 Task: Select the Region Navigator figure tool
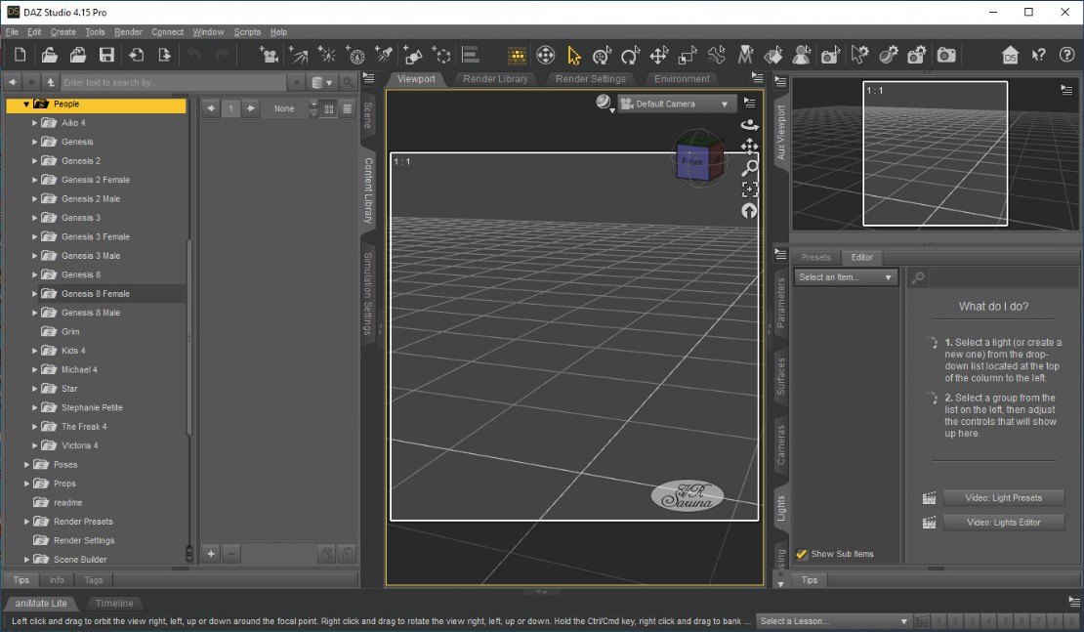click(802, 55)
